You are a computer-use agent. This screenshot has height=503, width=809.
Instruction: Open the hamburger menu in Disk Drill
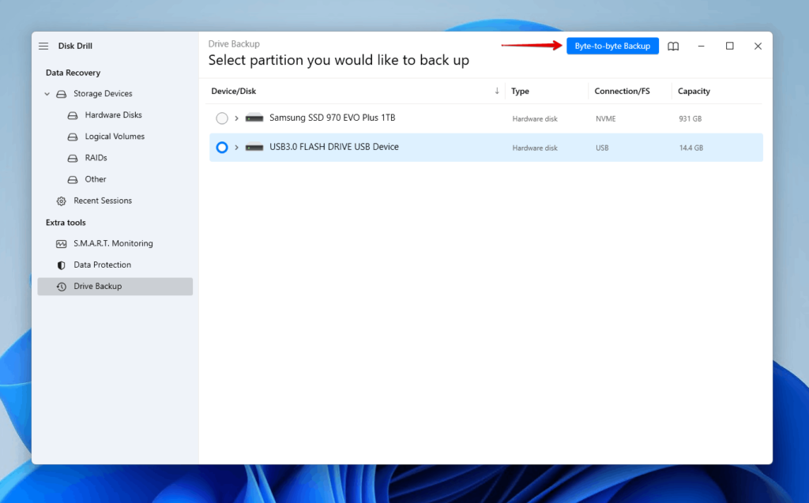[x=43, y=46]
